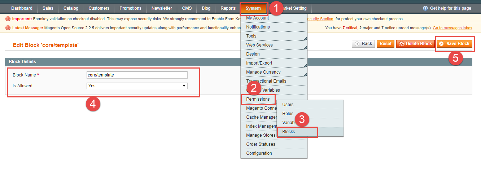Select Configuration from the System menu

259,153
